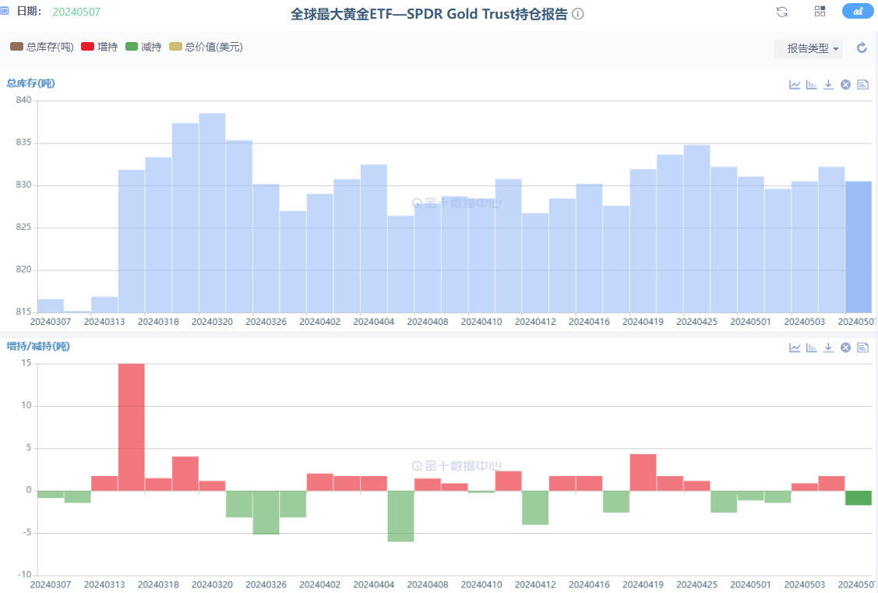This screenshot has width=878, height=593.
Task: Toggle the 总库存(吨) legend series
Action: click(42, 47)
